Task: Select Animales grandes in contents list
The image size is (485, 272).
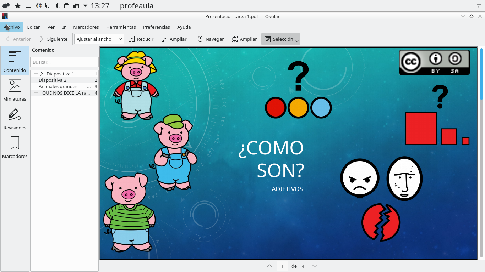Action: pos(58,86)
